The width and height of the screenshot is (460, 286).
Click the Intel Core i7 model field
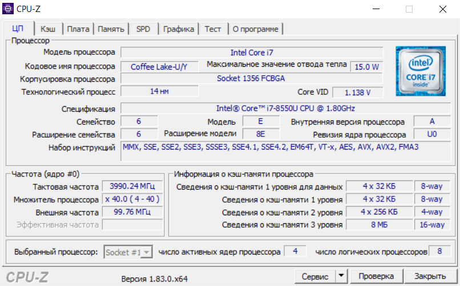tap(252, 53)
